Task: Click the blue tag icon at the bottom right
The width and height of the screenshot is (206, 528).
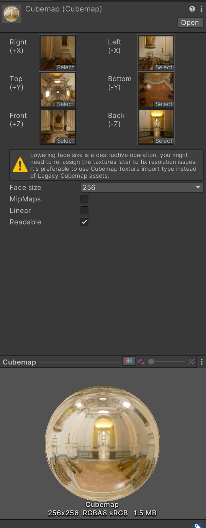Action: [x=198, y=525]
